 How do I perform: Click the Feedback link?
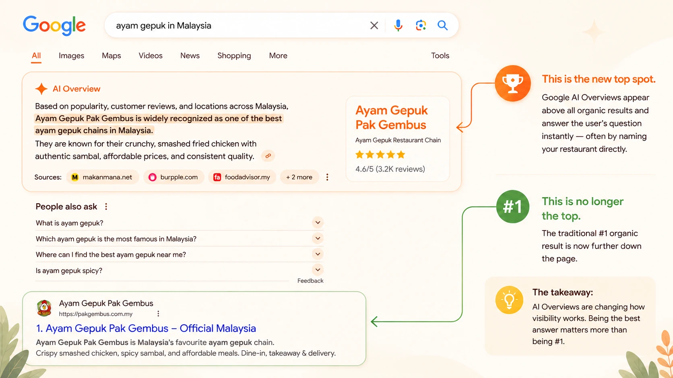point(310,281)
